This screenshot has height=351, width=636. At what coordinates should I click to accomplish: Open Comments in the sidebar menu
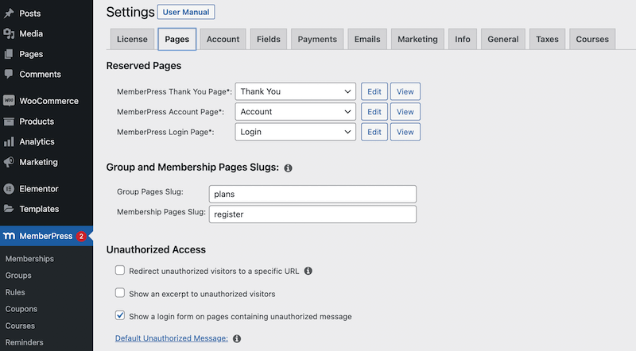coord(41,74)
